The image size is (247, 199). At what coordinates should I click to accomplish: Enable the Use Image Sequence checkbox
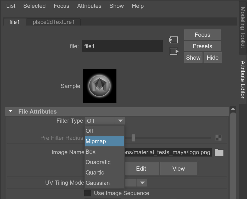click(x=88, y=193)
